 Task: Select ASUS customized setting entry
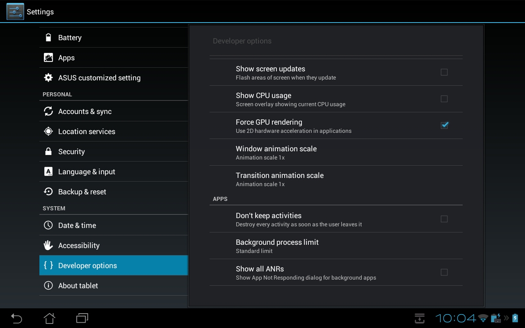tap(114, 77)
